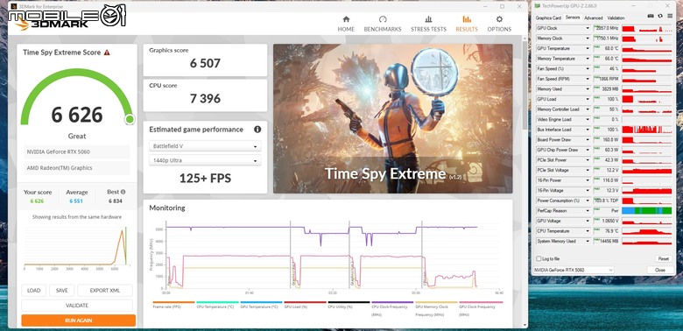The image size is (683, 331).
Task: Open the Graphics Card tab in GPU-Z
Action: tap(548, 18)
